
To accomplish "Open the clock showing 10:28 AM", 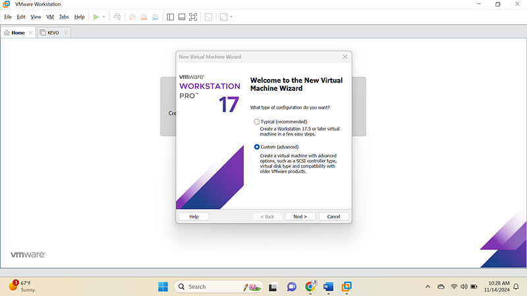I will 497,286.
